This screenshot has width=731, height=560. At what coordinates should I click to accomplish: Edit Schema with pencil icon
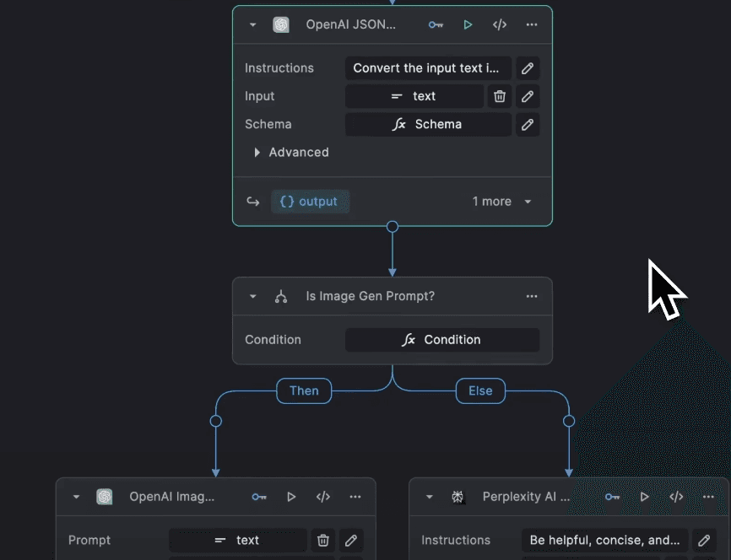(528, 124)
